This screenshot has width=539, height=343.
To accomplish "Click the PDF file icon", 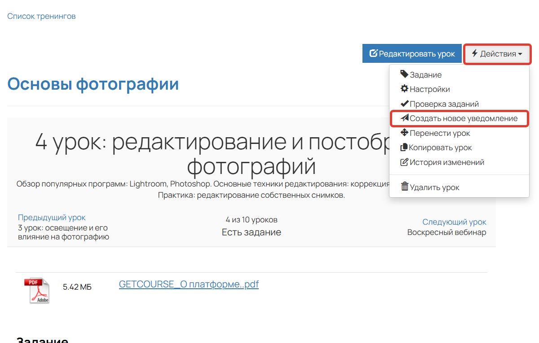I will (36, 291).
